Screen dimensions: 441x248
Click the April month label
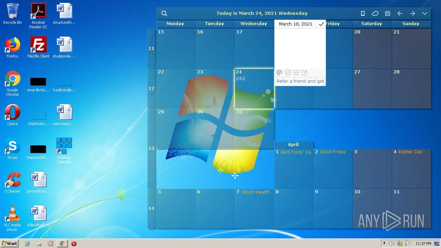pos(294,145)
